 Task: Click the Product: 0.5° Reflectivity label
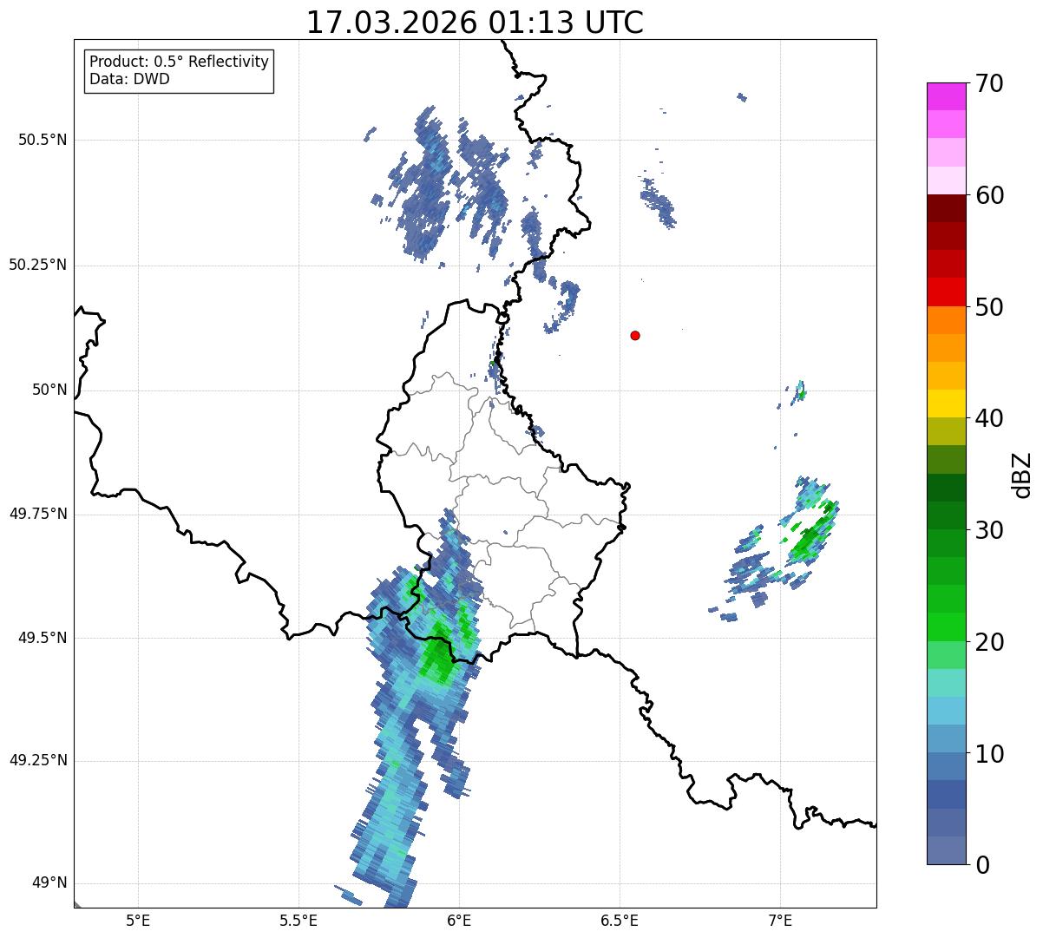pyautogui.click(x=179, y=62)
